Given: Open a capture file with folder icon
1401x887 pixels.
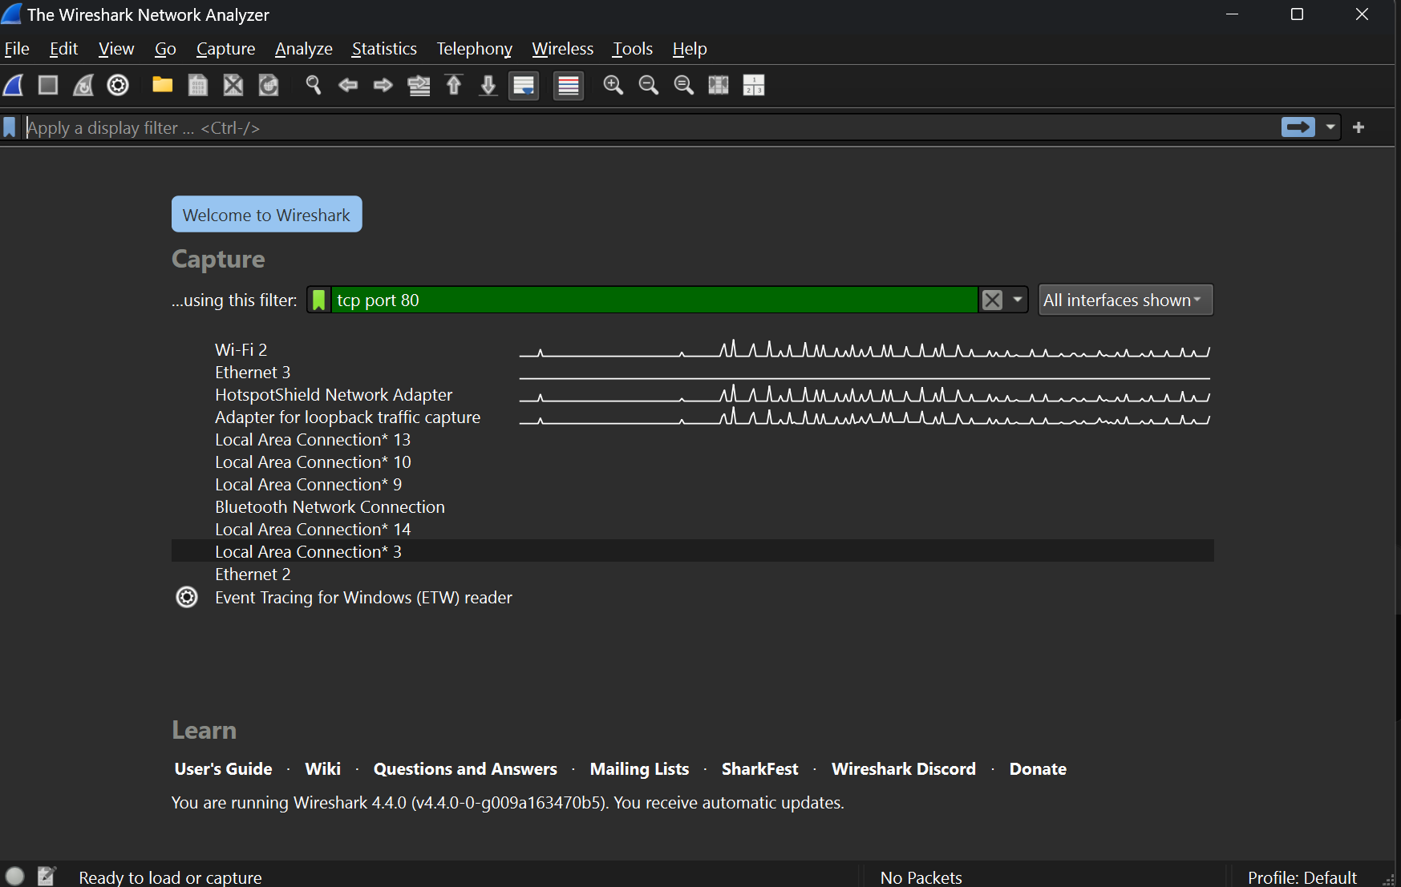Looking at the screenshot, I should (x=163, y=85).
